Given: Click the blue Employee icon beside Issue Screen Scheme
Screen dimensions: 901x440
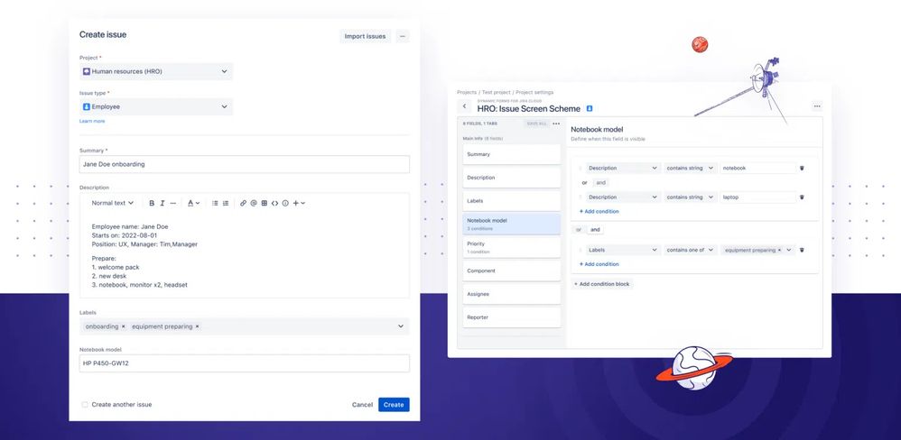Looking at the screenshot, I should pos(589,108).
